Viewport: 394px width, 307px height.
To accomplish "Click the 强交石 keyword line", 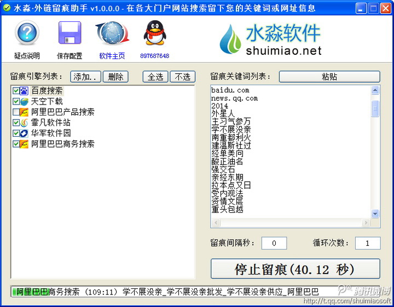I will point(223,169).
